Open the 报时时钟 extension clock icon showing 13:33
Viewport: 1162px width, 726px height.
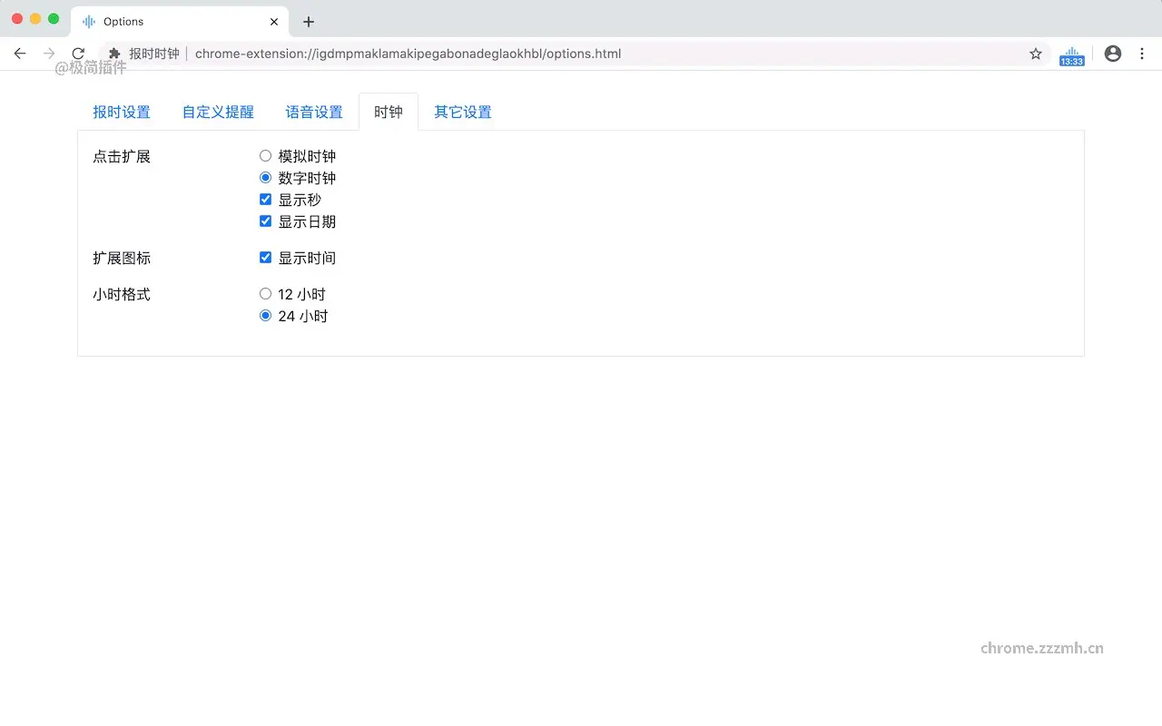(1071, 54)
